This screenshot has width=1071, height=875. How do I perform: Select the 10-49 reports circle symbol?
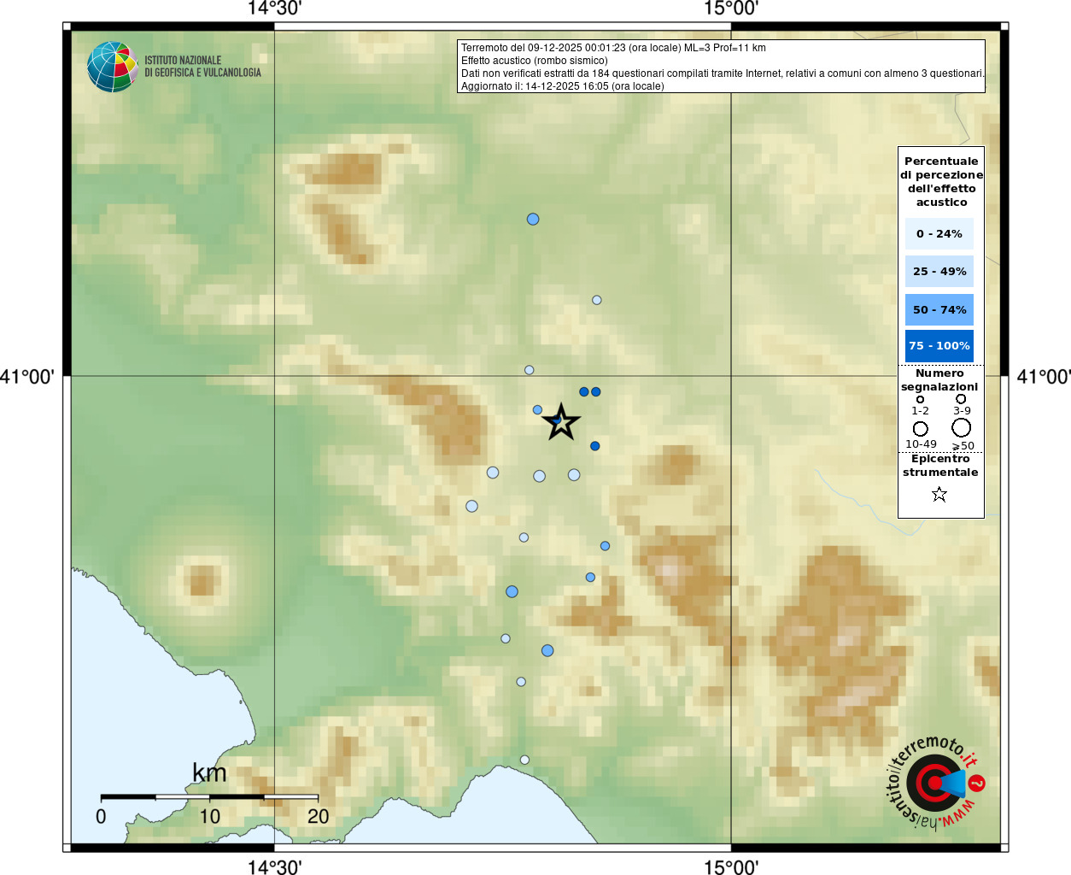(x=921, y=429)
